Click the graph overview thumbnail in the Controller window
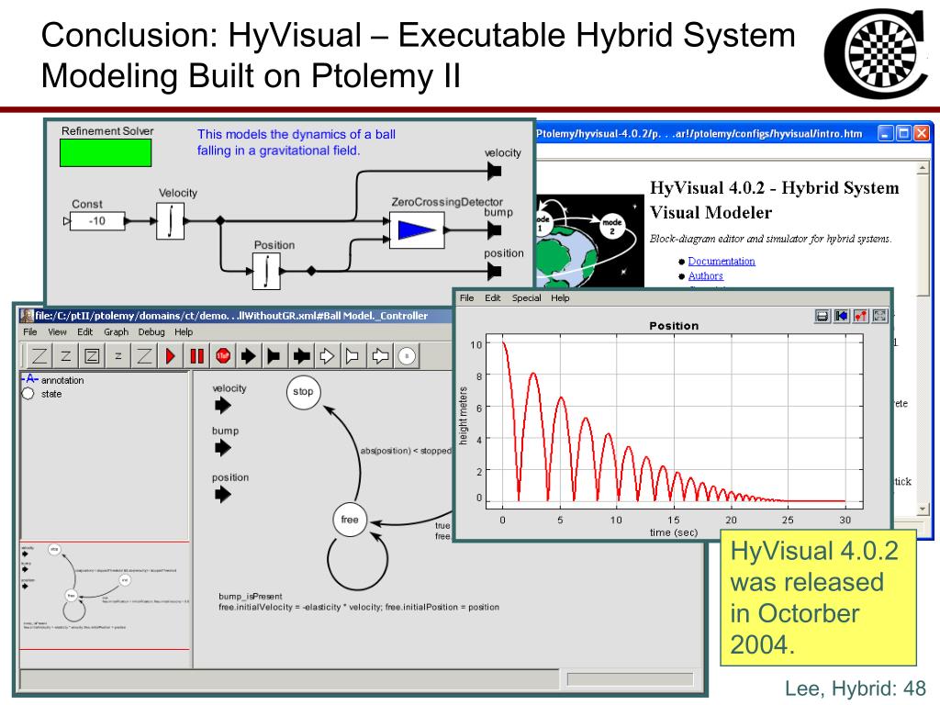 105,595
